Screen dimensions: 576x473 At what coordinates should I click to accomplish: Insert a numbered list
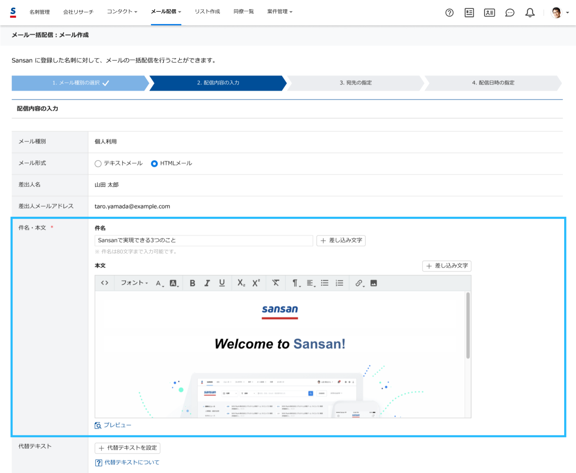(339, 283)
